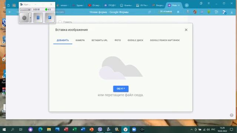Open the volume control in tray
Viewport: 237px width, 133px height.
click(208, 130)
